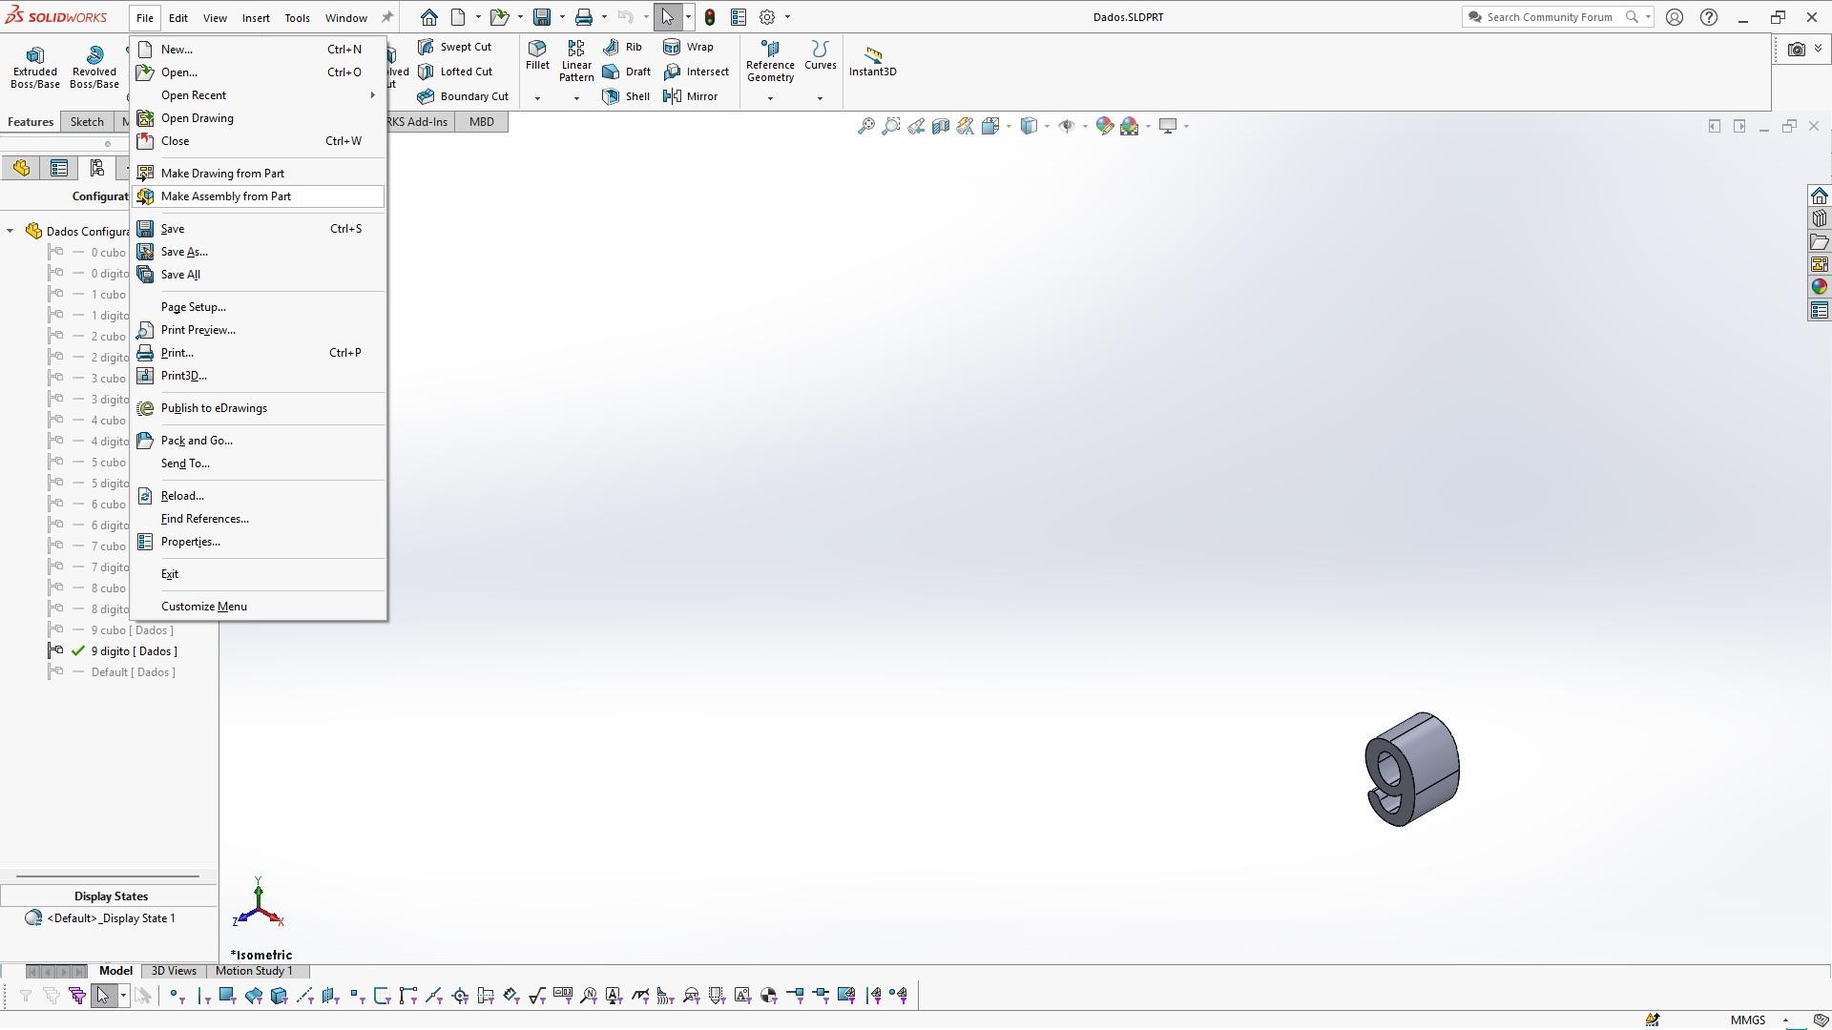Select the Fillet tool

[537, 55]
